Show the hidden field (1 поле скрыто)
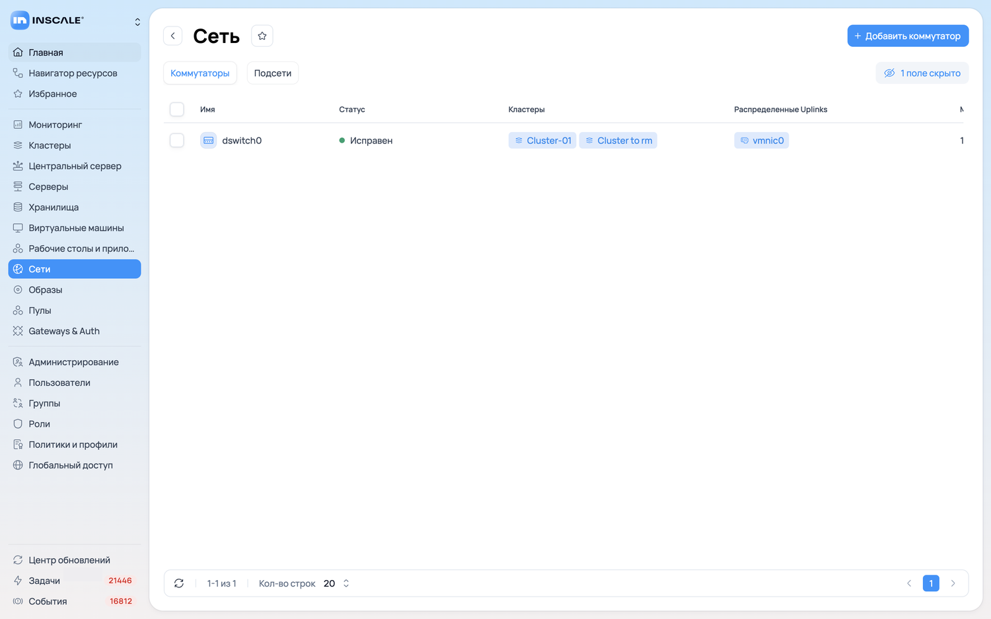This screenshot has width=991, height=619. [922, 73]
